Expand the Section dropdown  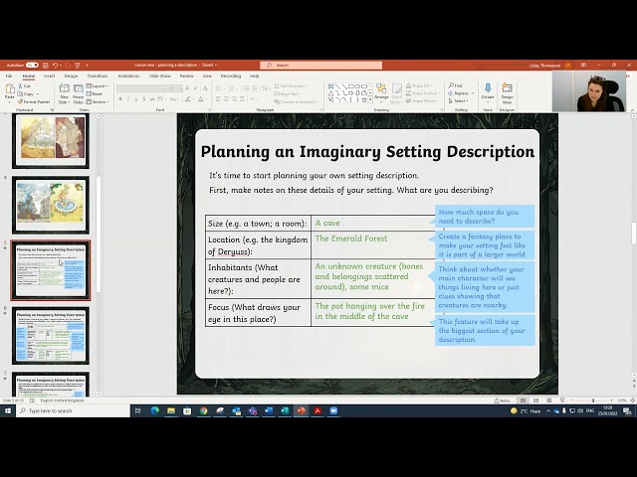pos(98,101)
